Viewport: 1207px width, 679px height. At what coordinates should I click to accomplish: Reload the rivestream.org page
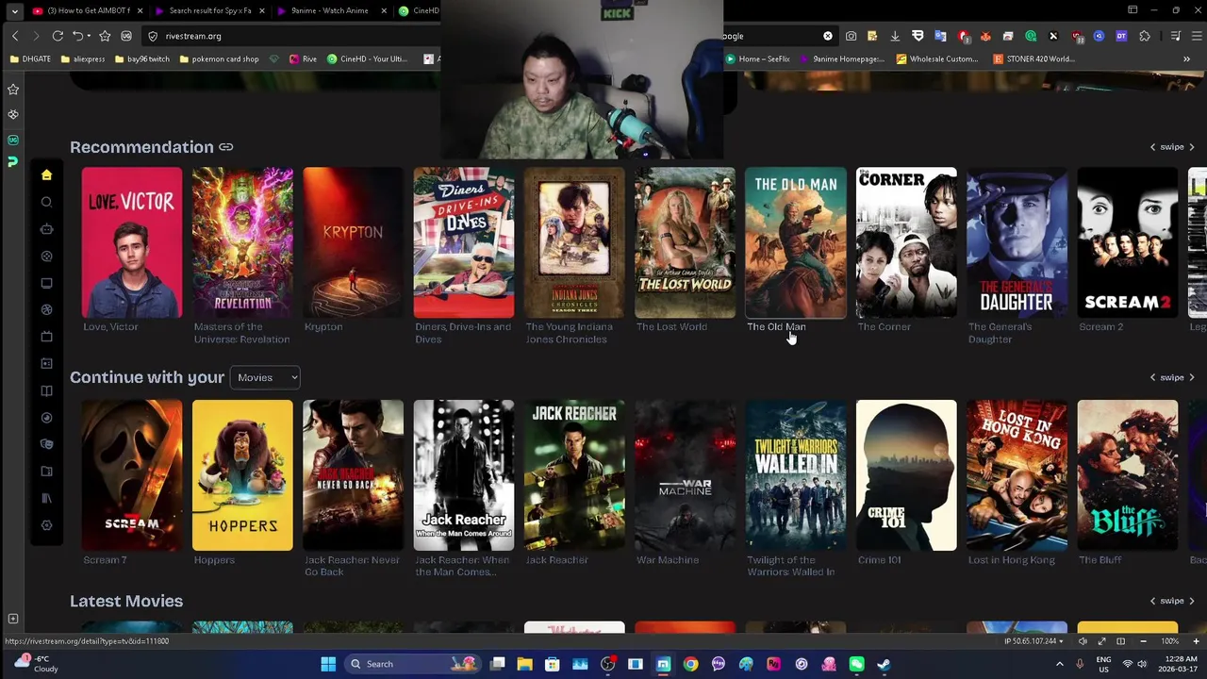58,36
